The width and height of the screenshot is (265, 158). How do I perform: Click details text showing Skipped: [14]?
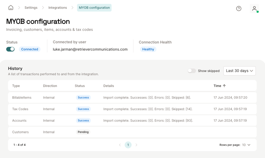[x=148, y=109]
